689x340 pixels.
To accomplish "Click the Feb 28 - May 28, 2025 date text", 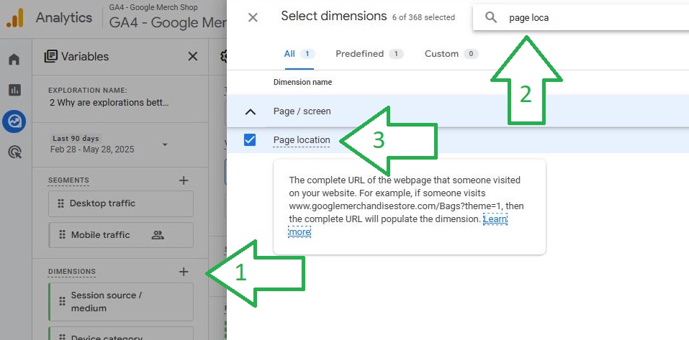I will click(92, 150).
